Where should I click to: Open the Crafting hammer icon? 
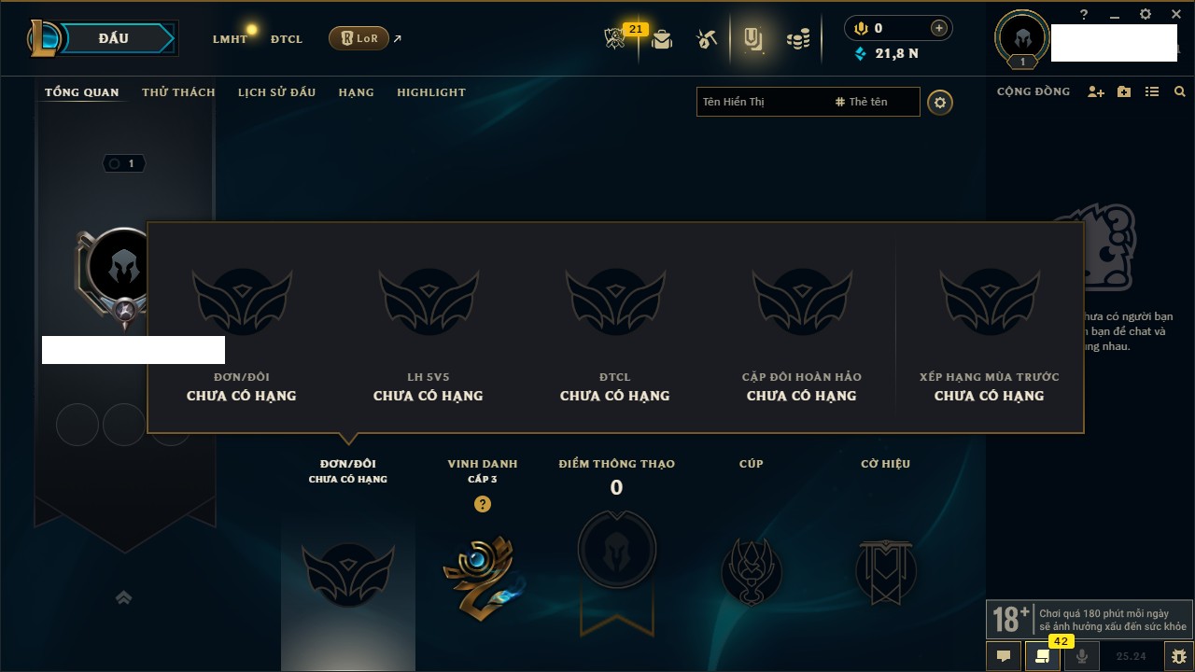click(707, 39)
